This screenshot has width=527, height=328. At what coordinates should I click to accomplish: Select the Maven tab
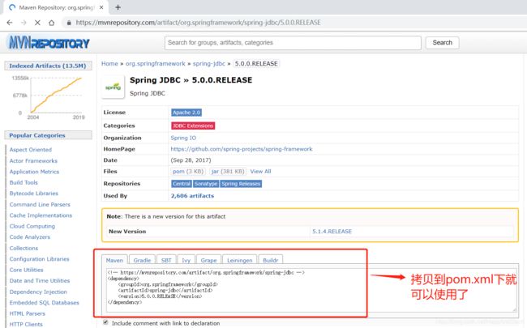pos(114,260)
